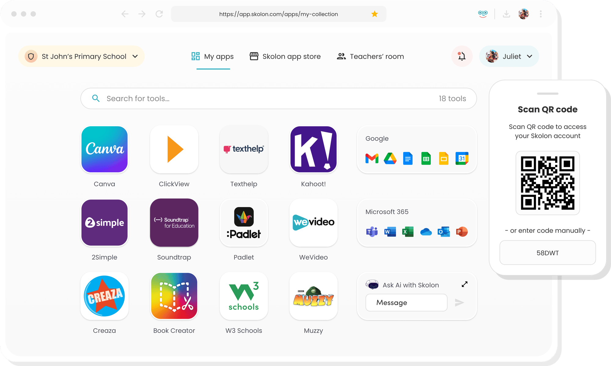Start the Kahoot! app

click(x=313, y=149)
